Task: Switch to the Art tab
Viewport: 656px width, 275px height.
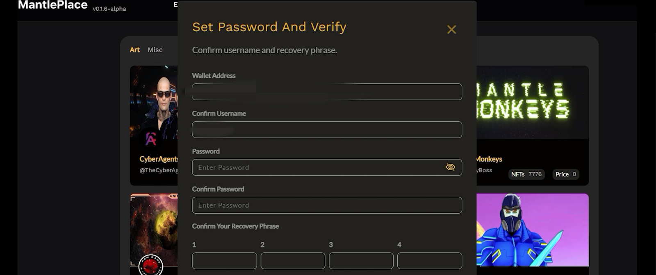Action: pos(135,50)
